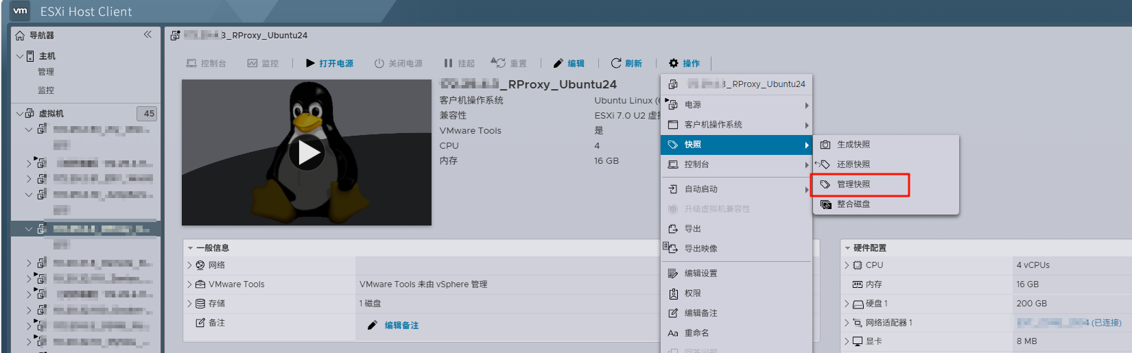This screenshot has height=353, width=1132.
Task: Select 整合磁盘 consolidate disks
Action: (886, 204)
